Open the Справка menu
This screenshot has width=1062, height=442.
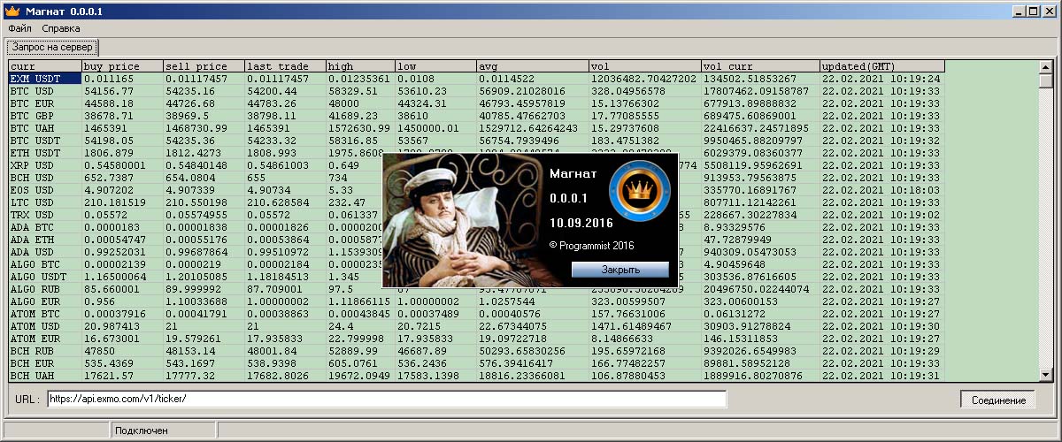point(61,28)
